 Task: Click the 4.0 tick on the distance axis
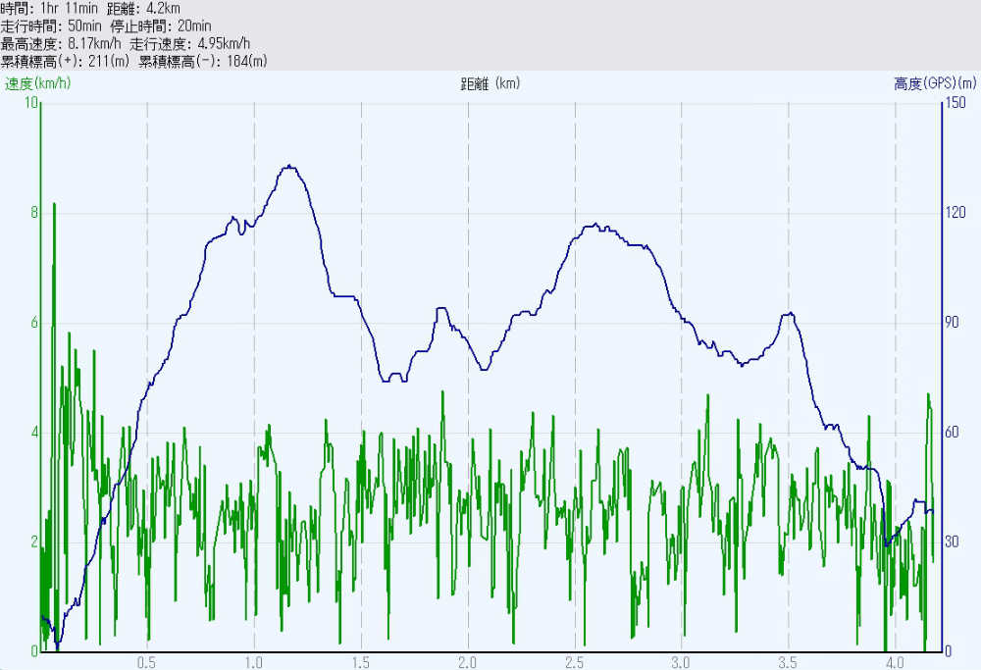pyautogui.click(x=895, y=661)
